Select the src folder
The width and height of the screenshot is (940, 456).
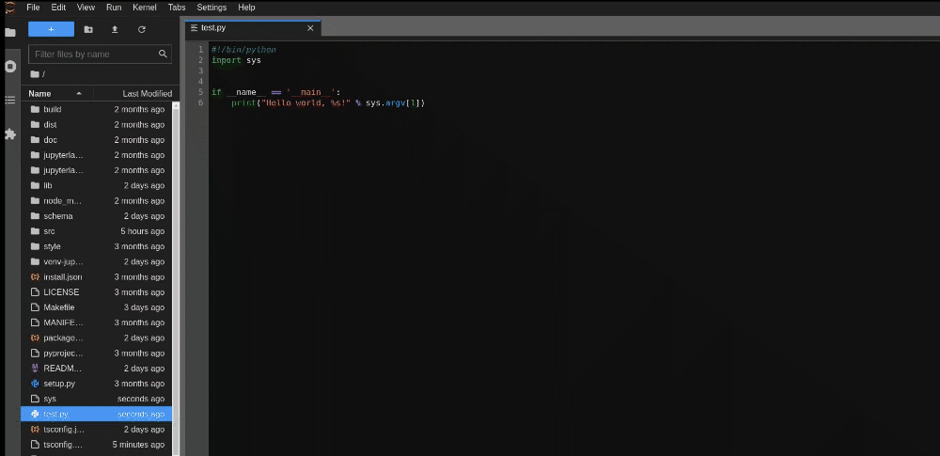tap(97, 231)
